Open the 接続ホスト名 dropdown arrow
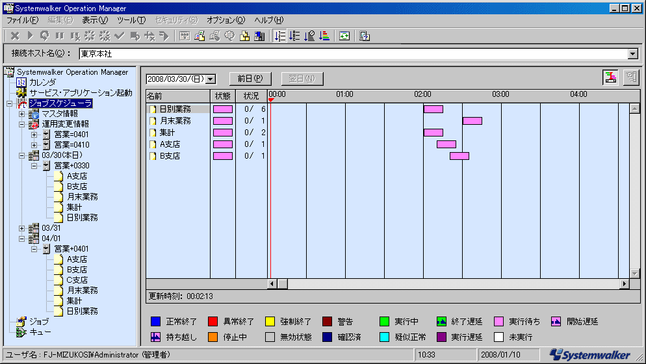646x364 pixels. tap(633, 53)
